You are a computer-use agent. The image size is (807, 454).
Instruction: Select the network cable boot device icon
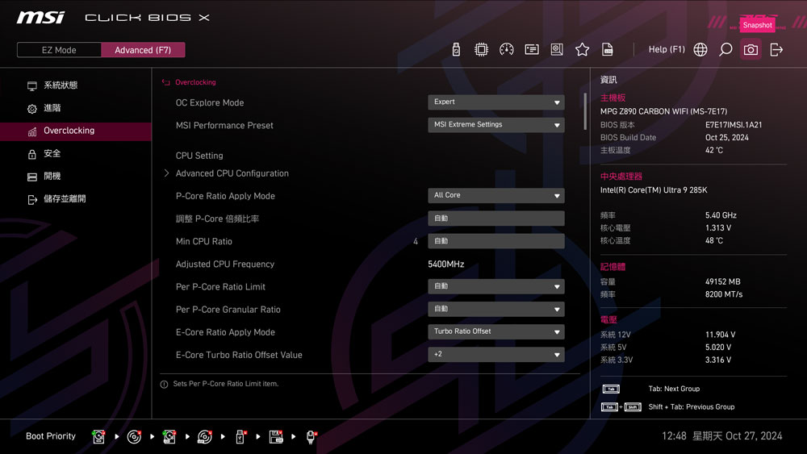click(311, 436)
